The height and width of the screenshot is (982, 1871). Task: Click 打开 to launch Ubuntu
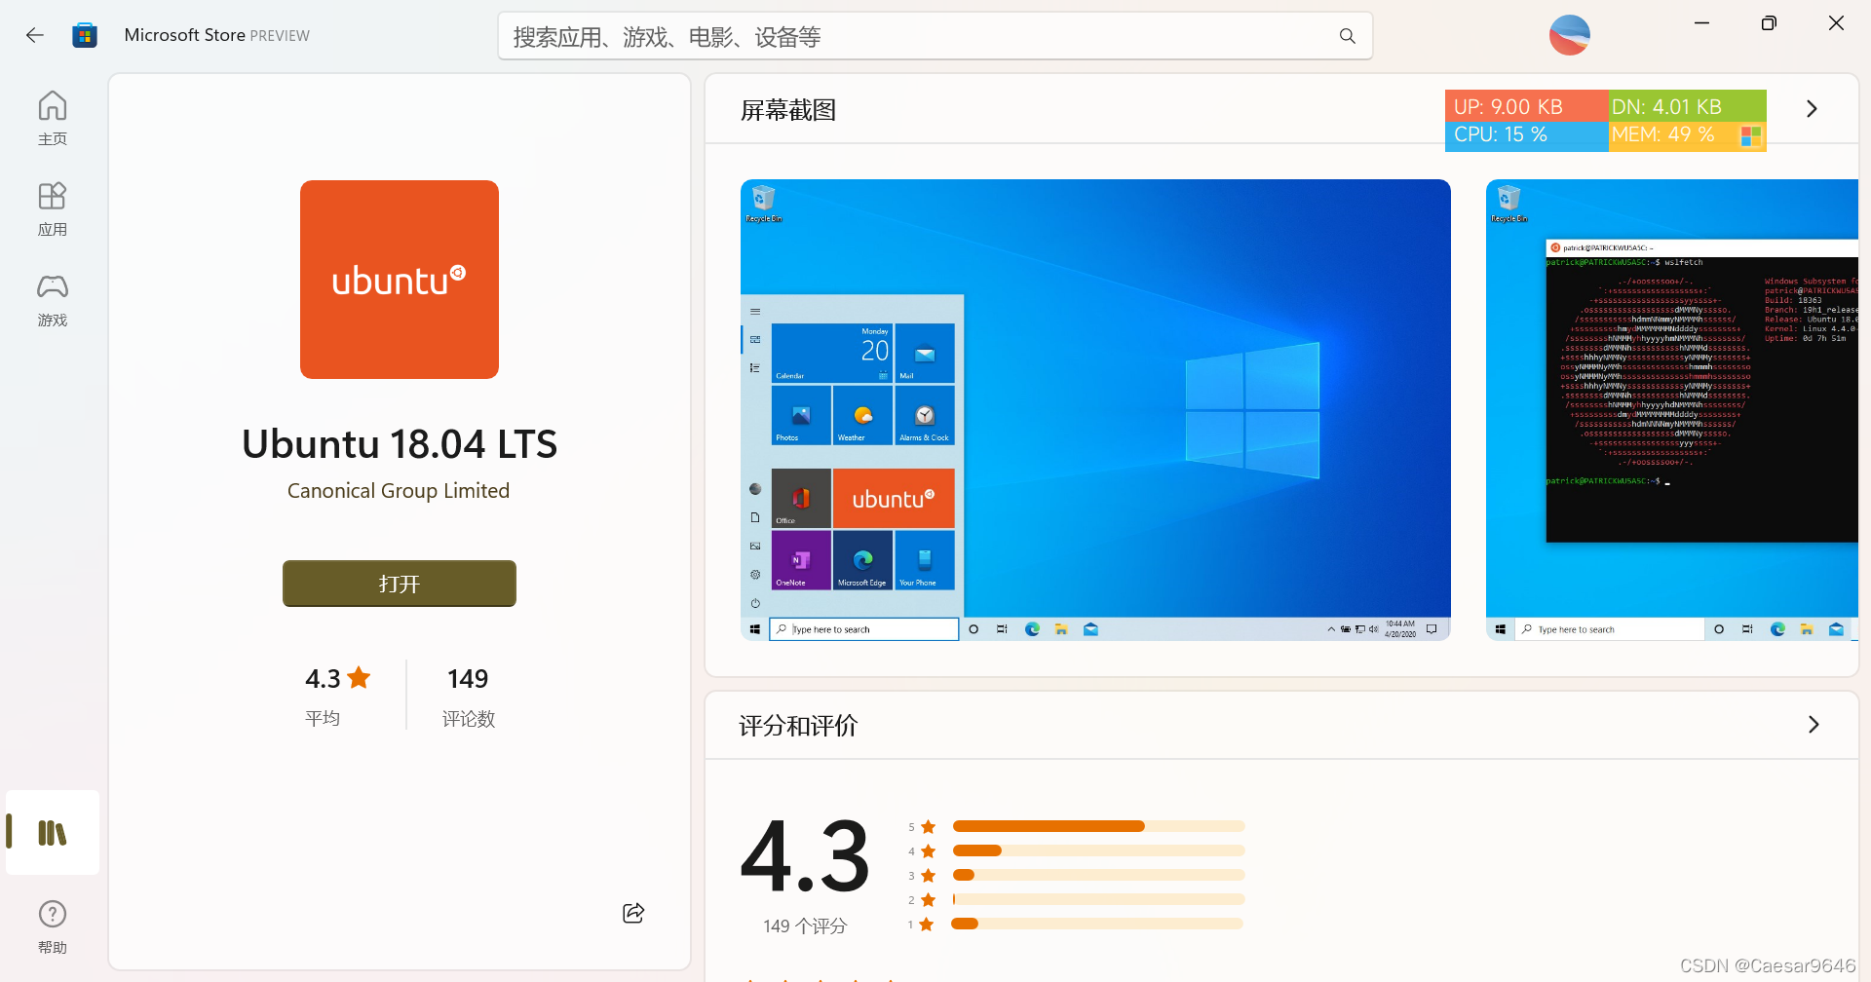[399, 583]
